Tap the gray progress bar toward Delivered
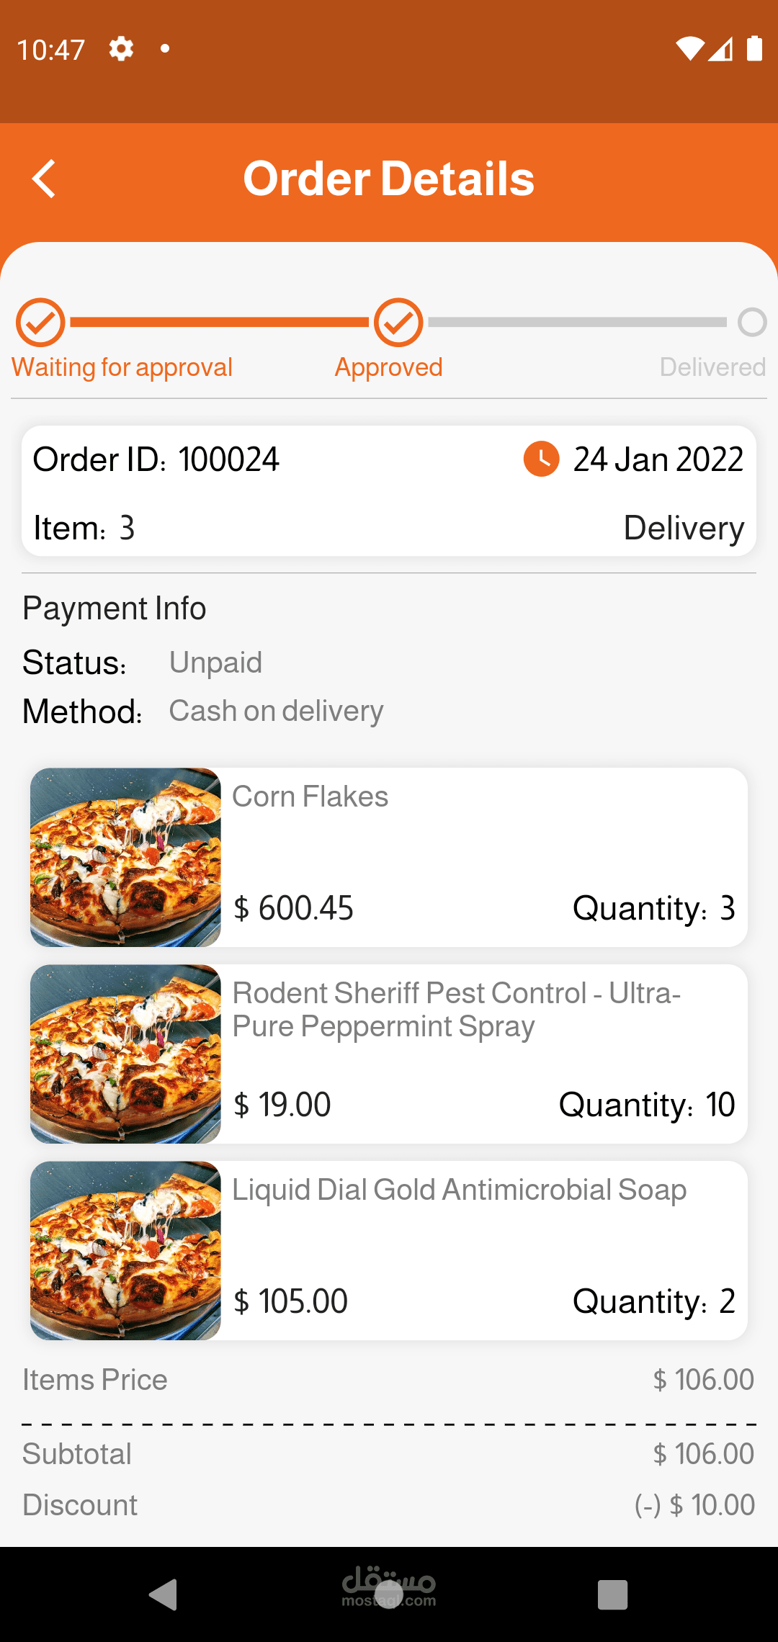 pyautogui.click(x=577, y=323)
